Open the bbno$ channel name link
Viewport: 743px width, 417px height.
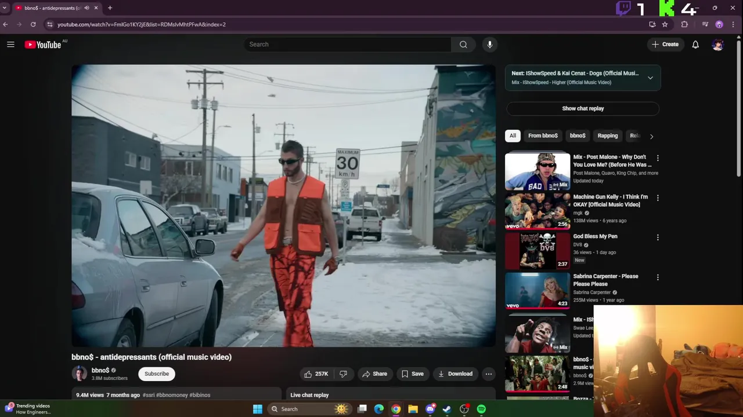tap(100, 370)
